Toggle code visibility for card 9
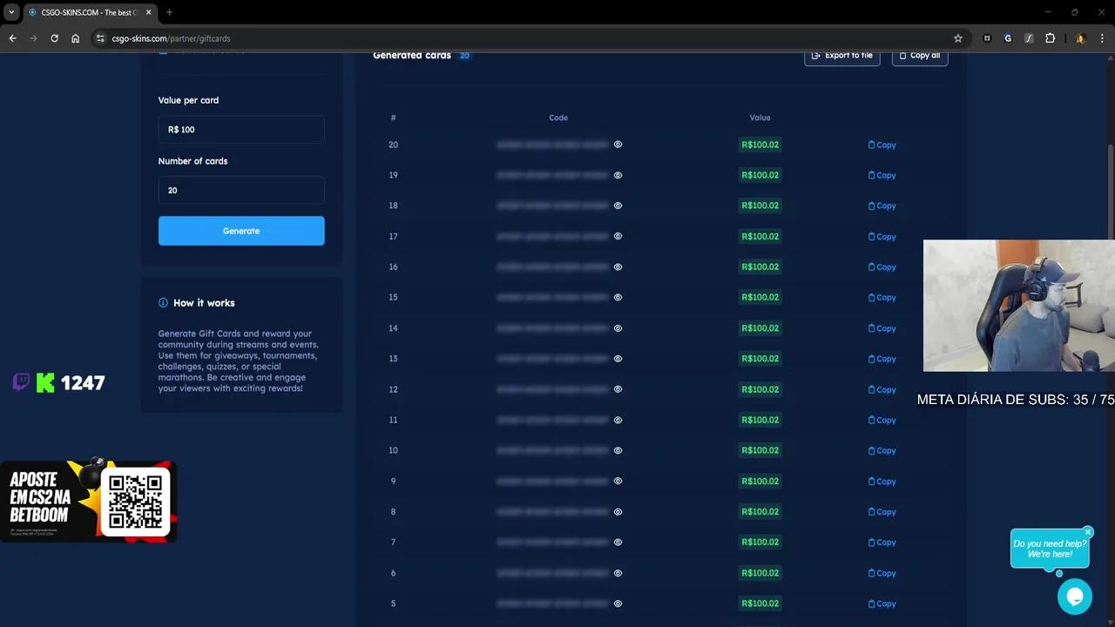Viewport: 1115px width, 627px height. coord(618,482)
